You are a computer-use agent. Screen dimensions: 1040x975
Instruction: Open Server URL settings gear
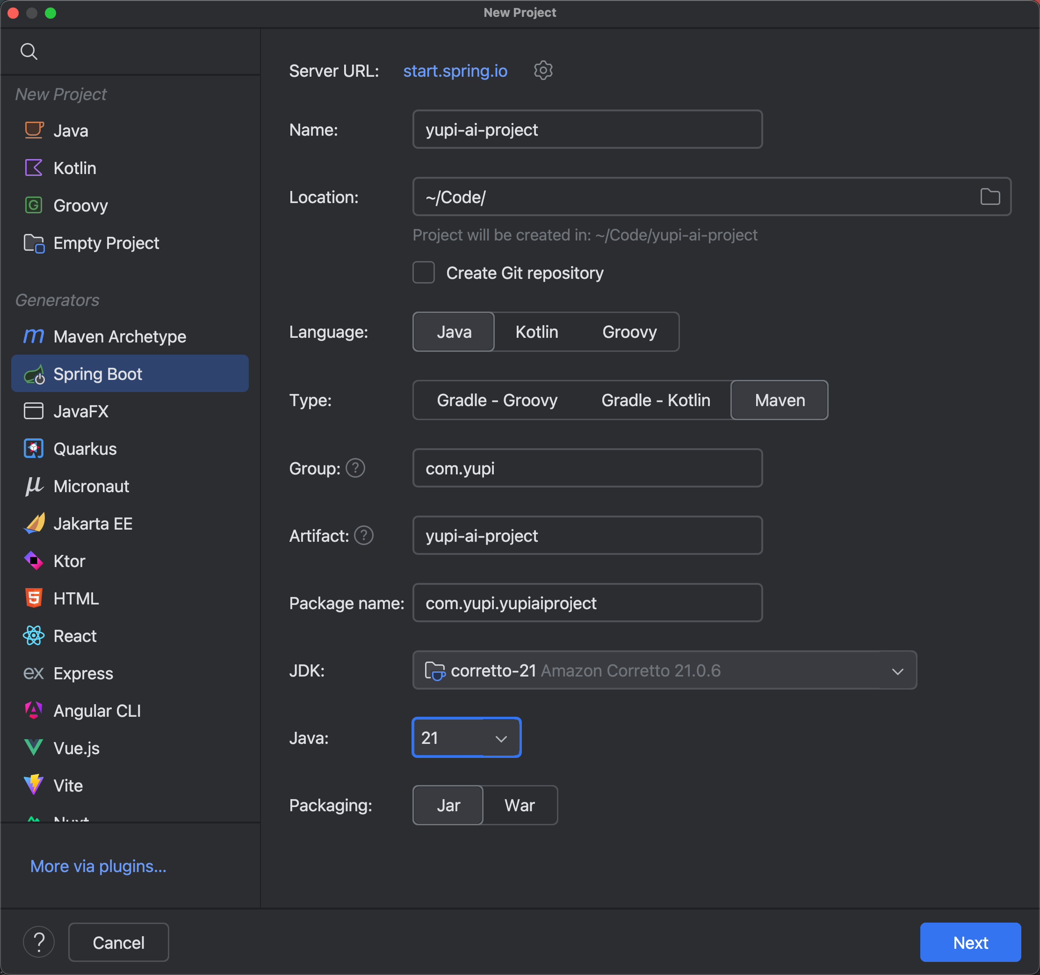[543, 70]
